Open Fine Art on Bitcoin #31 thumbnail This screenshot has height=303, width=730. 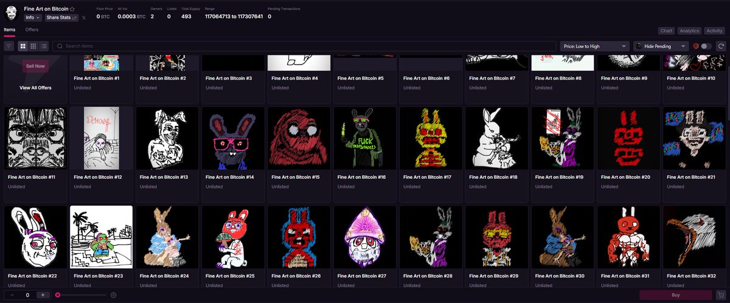pyautogui.click(x=629, y=237)
